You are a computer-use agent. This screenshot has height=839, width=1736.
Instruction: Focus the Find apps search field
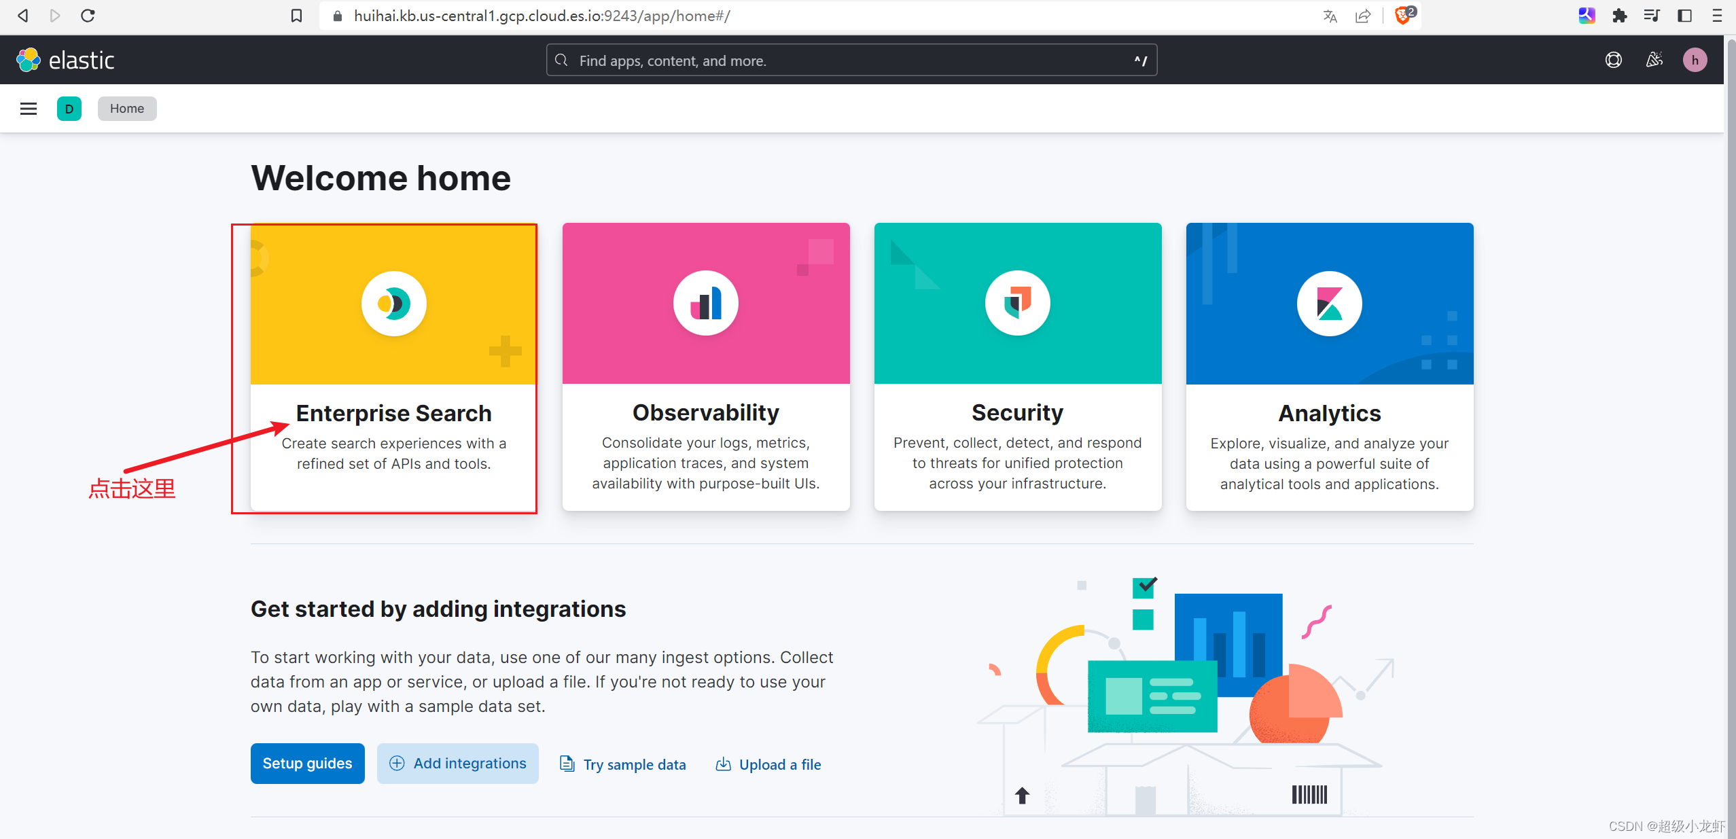point(851,60)
